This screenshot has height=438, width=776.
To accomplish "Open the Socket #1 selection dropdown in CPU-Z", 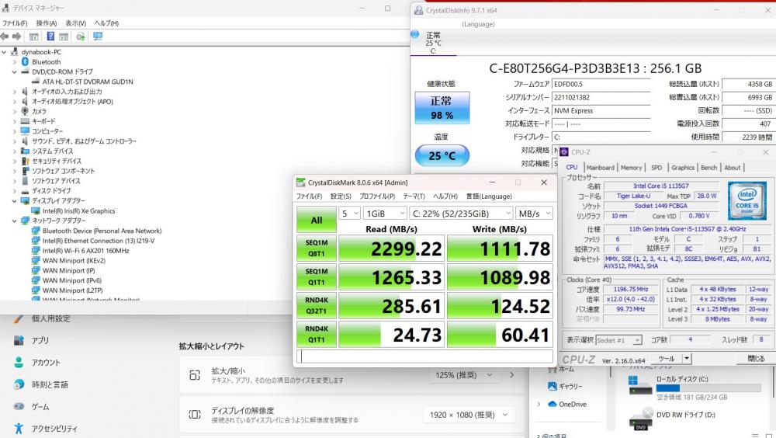I will [618, 340].
